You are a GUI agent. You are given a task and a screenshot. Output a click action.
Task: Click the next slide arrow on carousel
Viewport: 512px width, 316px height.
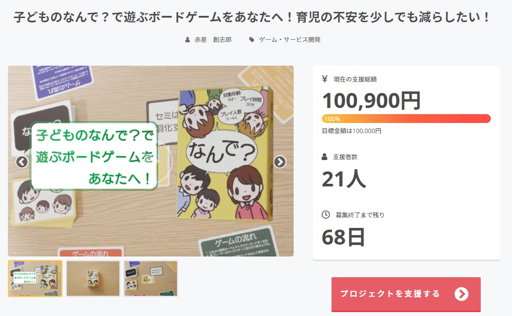(280, 162)
